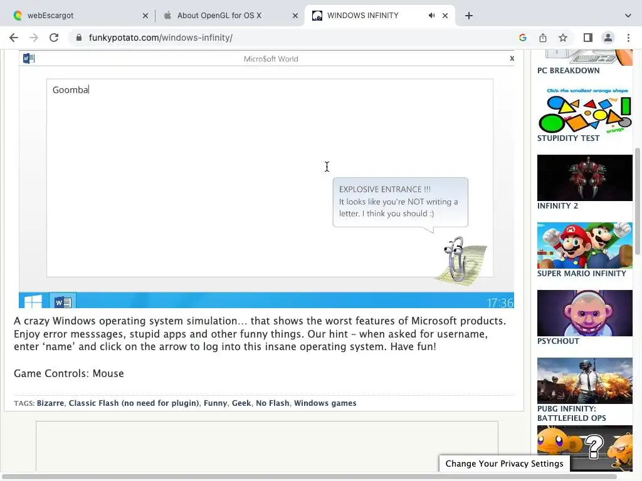Click the INFINITY 2 title link

557,206
